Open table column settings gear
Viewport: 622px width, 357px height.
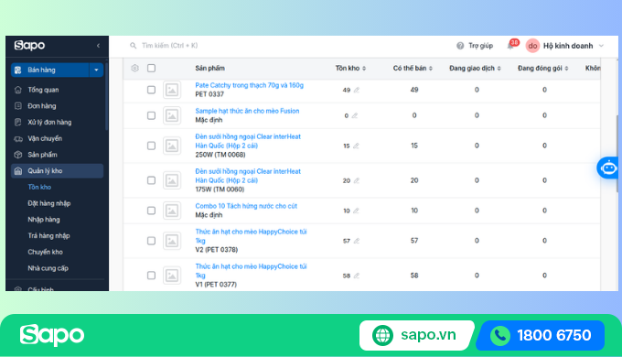(134, 68)
